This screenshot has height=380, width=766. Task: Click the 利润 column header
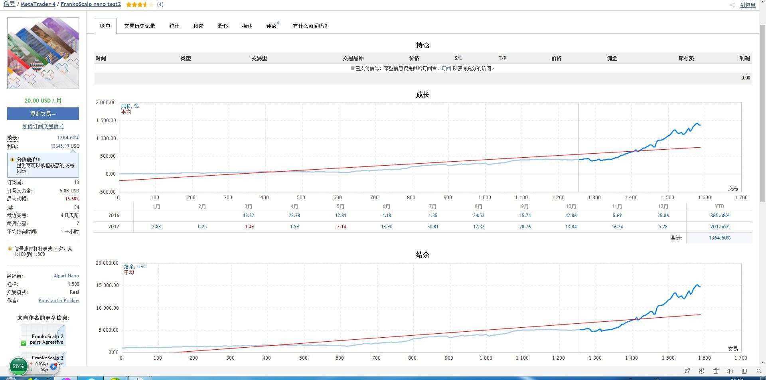tap(744, 58)
